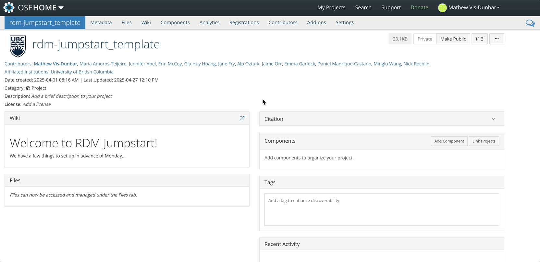Screen dimensions: 540x262
Task: Open University of British Columbia link
Action: click(82, 72)
